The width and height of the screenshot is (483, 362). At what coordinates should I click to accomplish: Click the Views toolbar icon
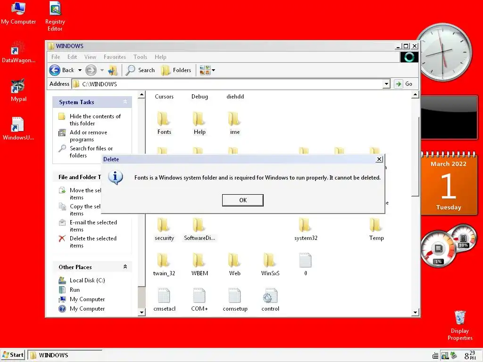pos(205,70)
